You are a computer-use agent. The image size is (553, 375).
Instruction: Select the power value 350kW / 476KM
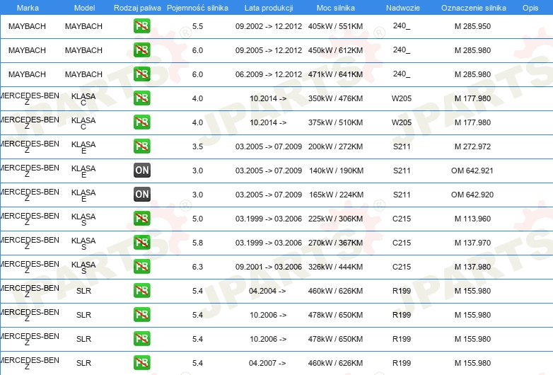click(335, 98)
